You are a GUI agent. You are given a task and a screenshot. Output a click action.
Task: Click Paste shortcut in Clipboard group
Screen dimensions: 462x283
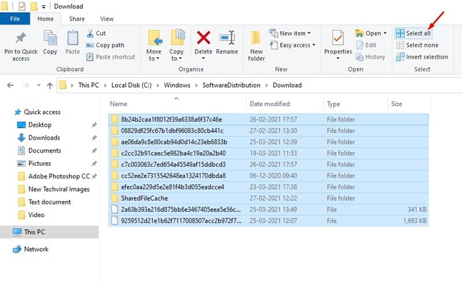(110, 57)
